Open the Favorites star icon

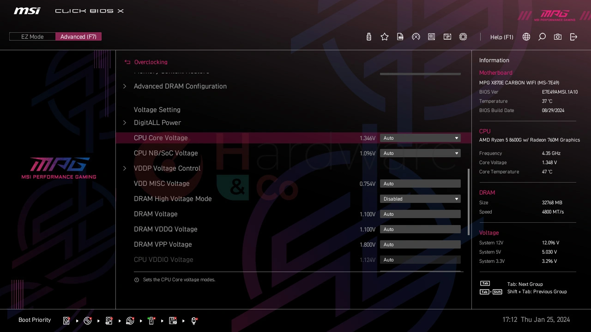tap(385, 37)
